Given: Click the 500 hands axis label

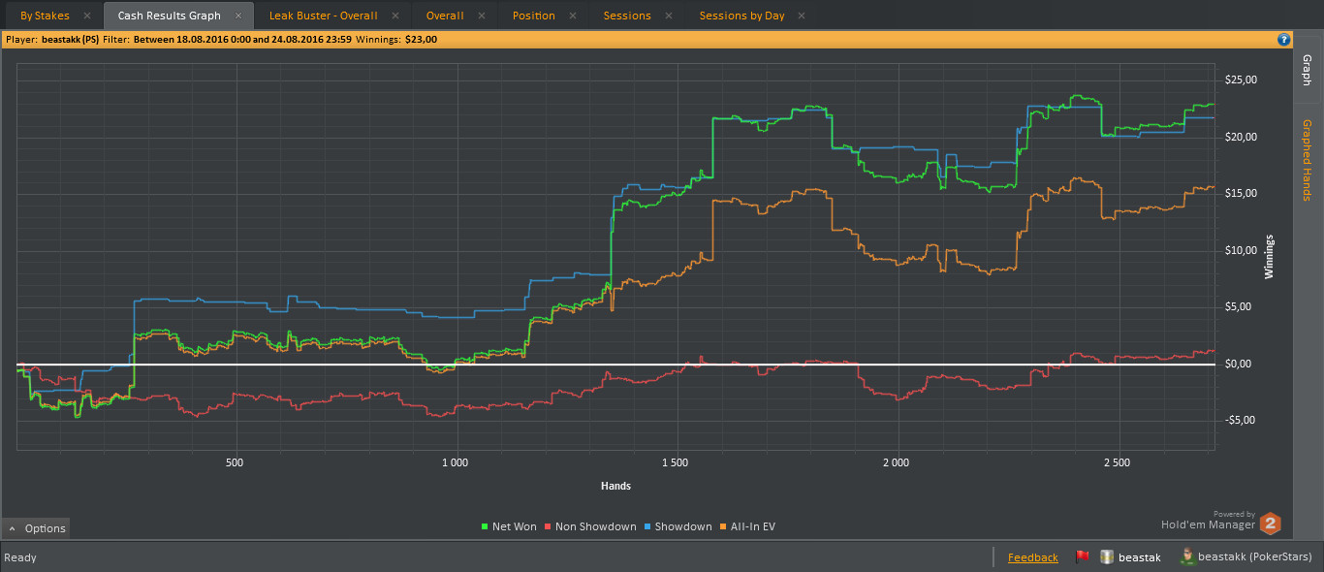Looking at the screenshot, I should point(234,462).
